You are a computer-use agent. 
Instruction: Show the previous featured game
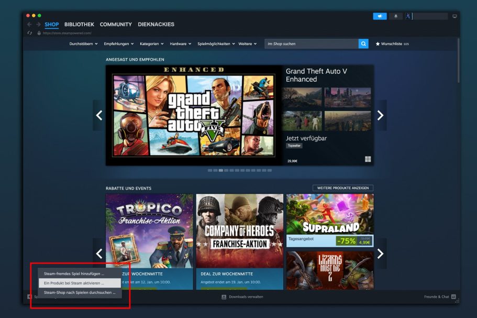pos(99,115)
